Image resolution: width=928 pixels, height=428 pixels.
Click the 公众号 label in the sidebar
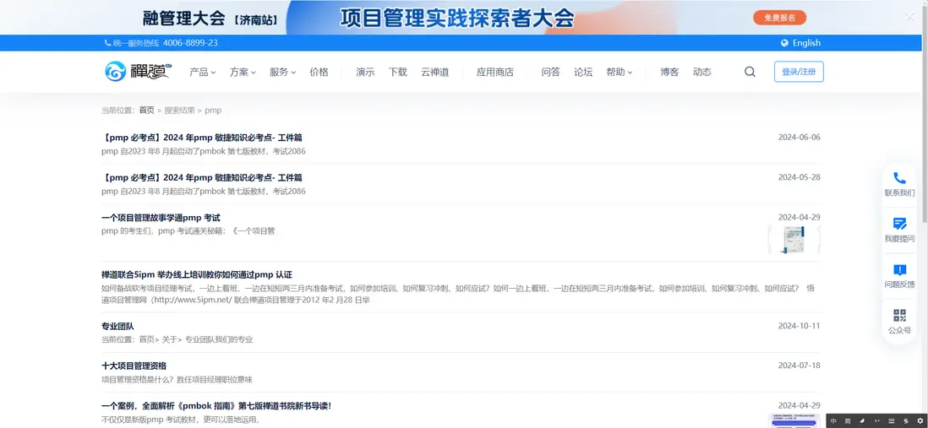(899, 330)
